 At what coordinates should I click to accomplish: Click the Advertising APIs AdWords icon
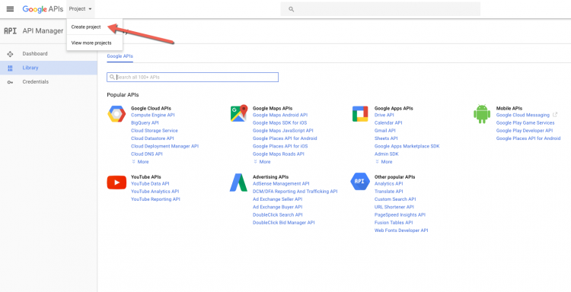pyautogui.click(x=238, y=182)
